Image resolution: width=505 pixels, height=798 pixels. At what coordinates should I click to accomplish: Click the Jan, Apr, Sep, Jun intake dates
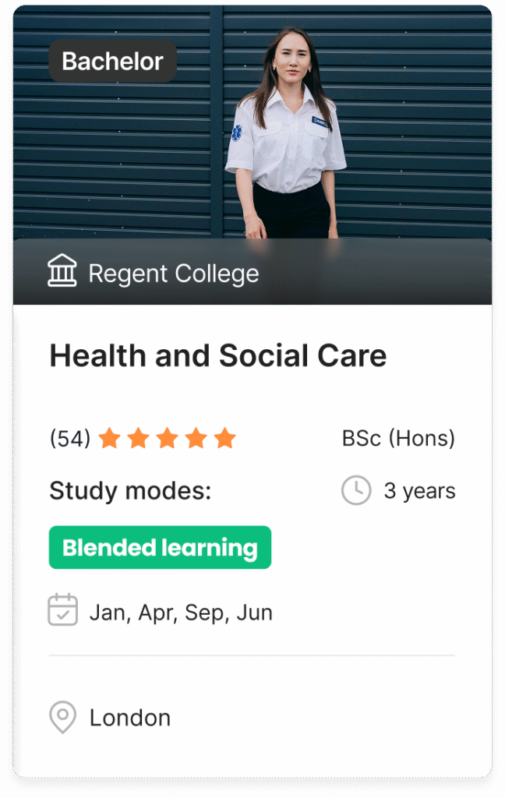(x=181, y=613)
